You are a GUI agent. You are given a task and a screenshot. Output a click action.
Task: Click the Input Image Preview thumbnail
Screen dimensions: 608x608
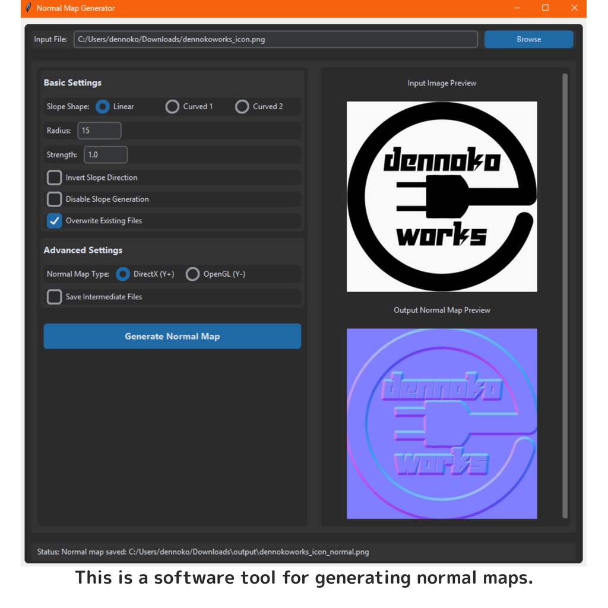click(442, 197)
